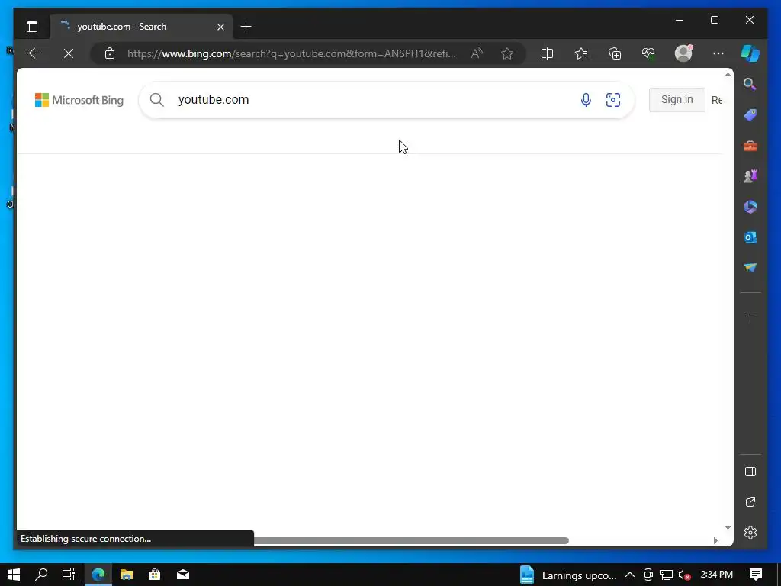781x586 pixels.
Task: Click the Bing search magnifier icon
Action: coord(157,100)
